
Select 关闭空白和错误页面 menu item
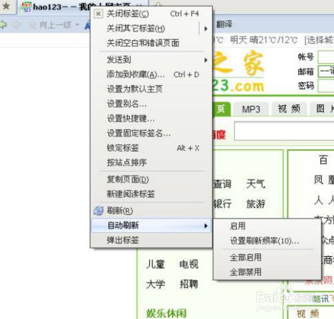151,43
